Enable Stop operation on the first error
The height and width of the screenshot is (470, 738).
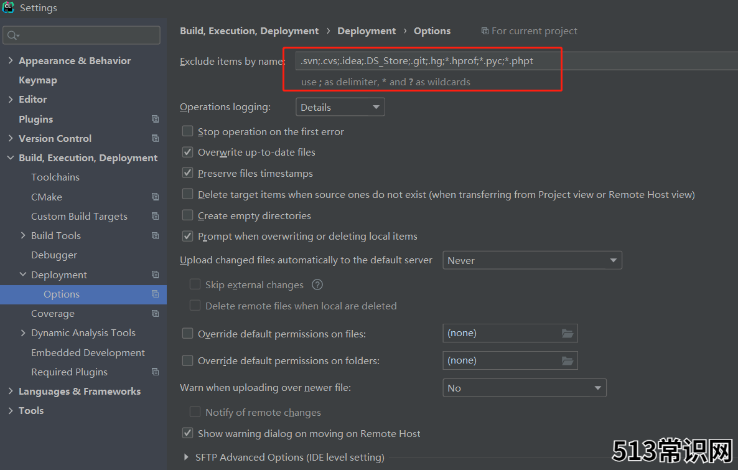[x=187, y=131]
